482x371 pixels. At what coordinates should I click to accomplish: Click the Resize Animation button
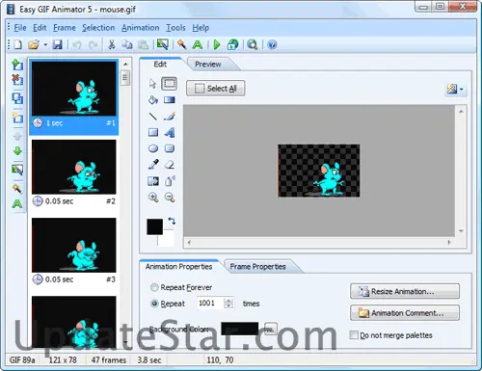[x=405, y=291]
